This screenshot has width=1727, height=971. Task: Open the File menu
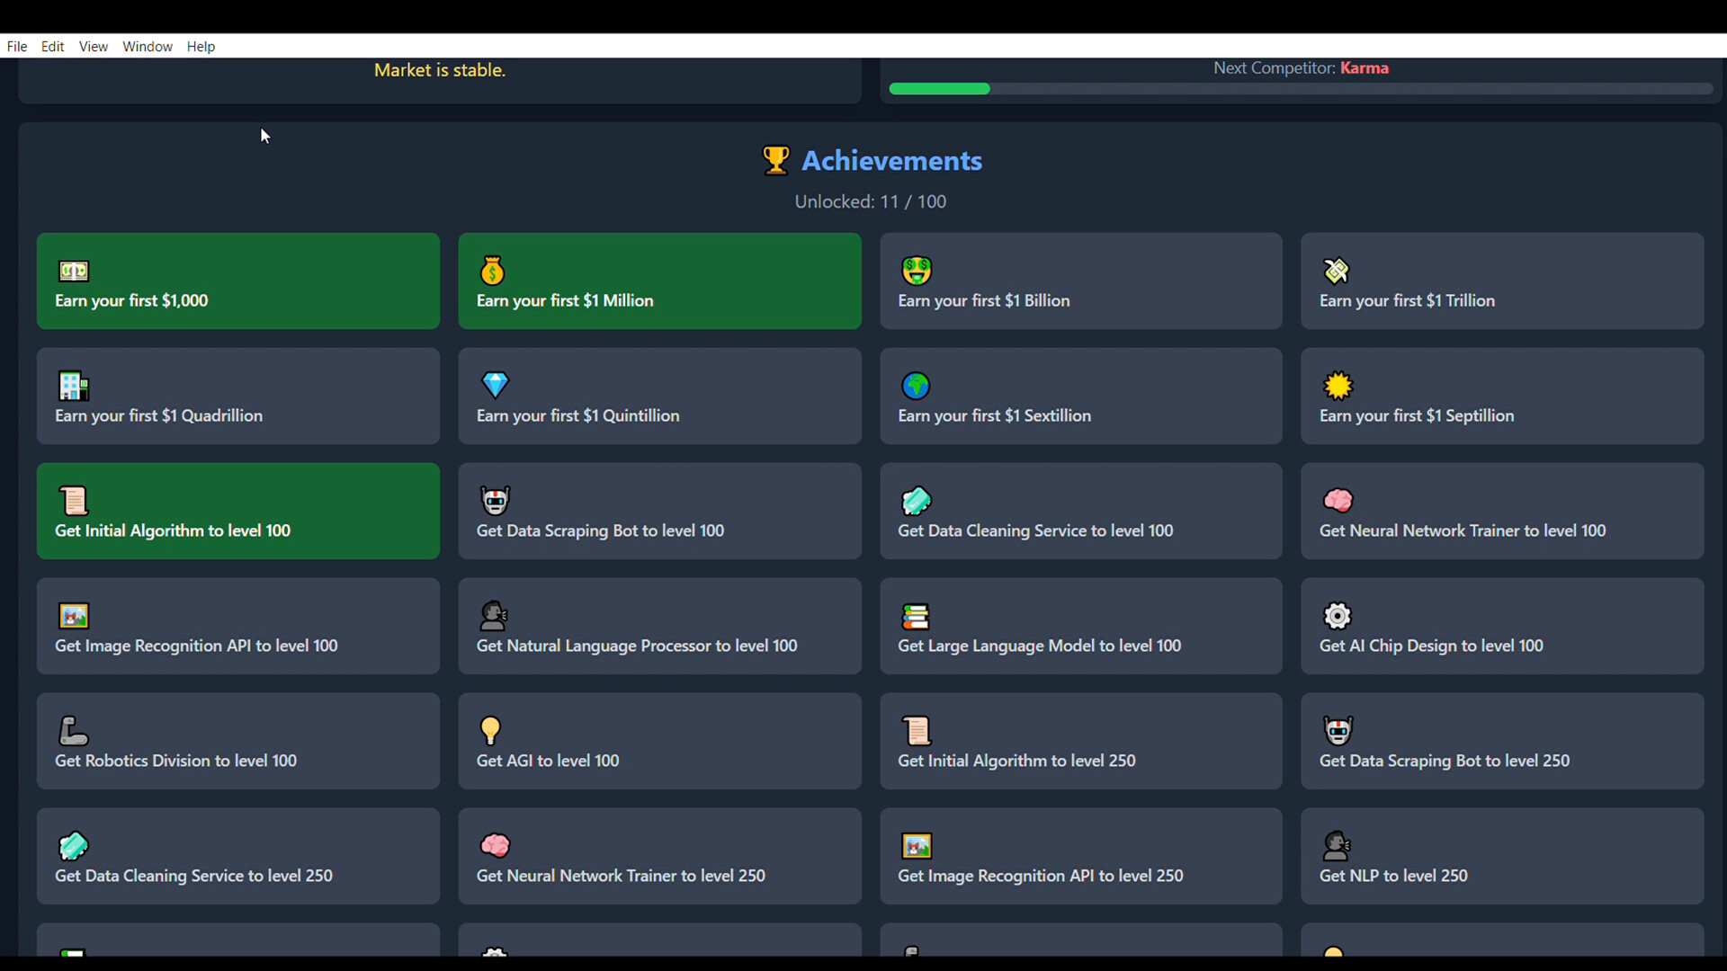16,46
